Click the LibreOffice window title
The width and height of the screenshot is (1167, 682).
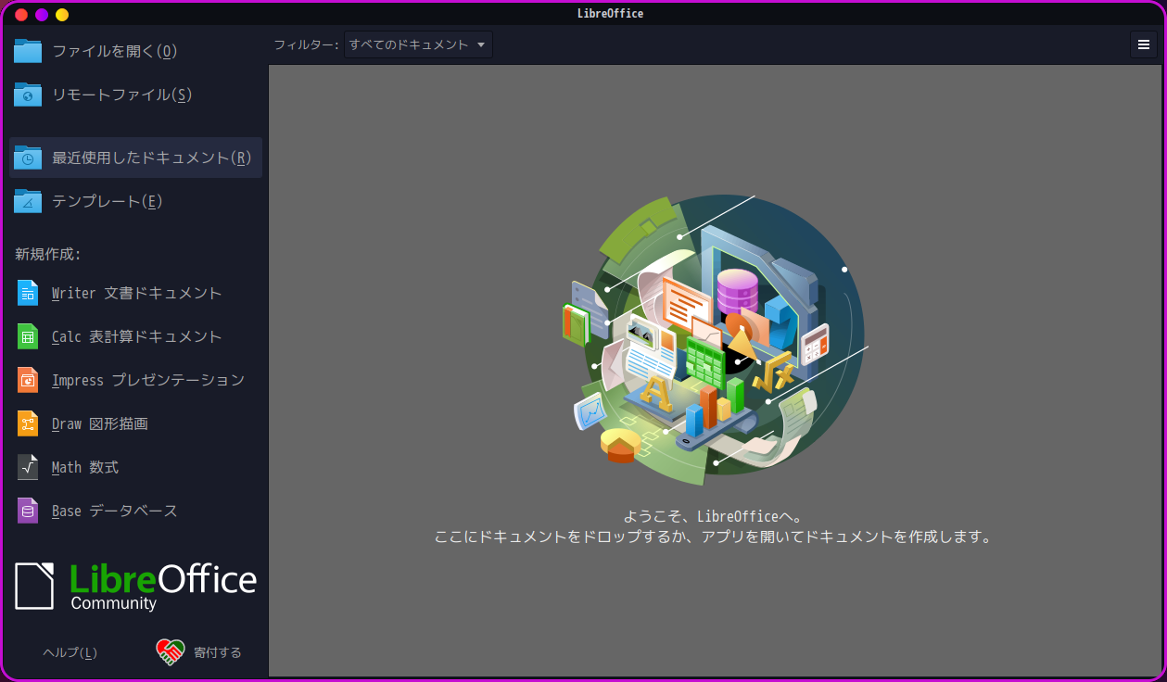(610, 14)
